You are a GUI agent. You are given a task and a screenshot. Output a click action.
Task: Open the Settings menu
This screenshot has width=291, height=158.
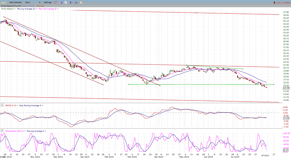48,3
